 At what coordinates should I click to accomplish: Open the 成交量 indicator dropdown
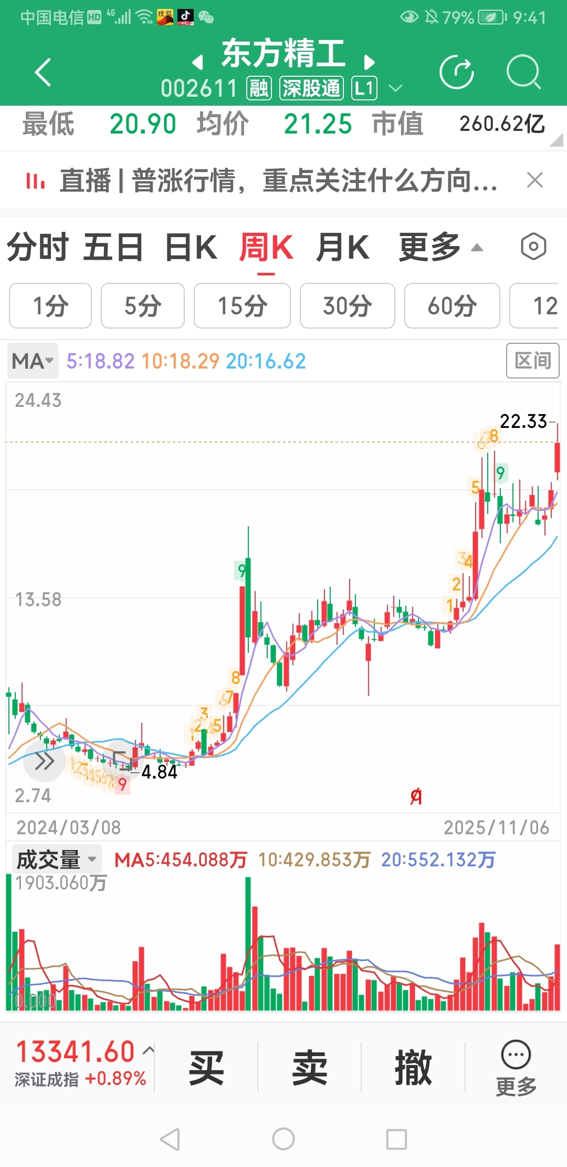coord(57,860)
